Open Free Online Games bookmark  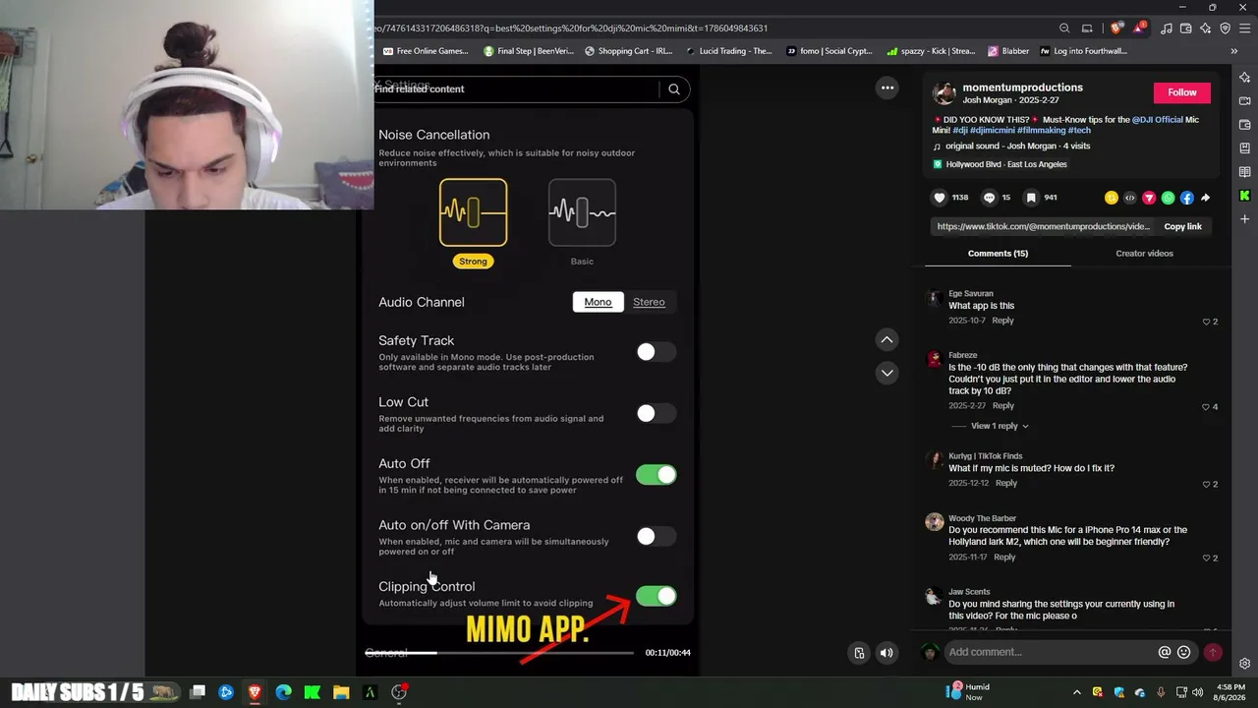pyautogui.click(x=425, y=51)
